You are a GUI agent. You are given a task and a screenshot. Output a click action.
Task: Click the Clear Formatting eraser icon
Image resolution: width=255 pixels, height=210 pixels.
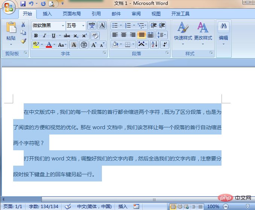tap(95, 36)
